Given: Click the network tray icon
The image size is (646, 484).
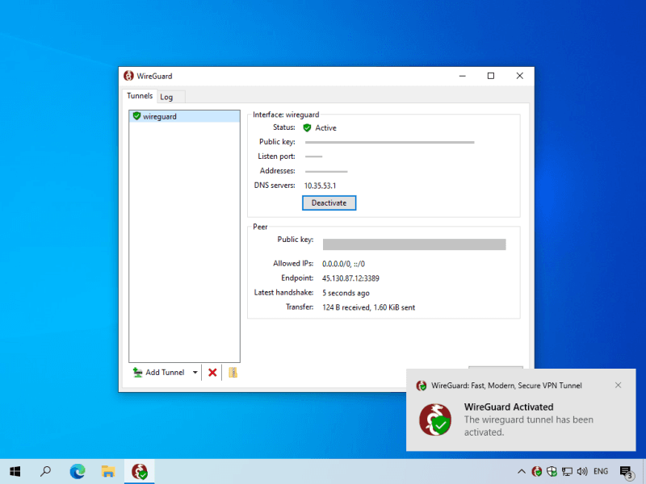Looking at the screenshot, I should click(568, 471).
